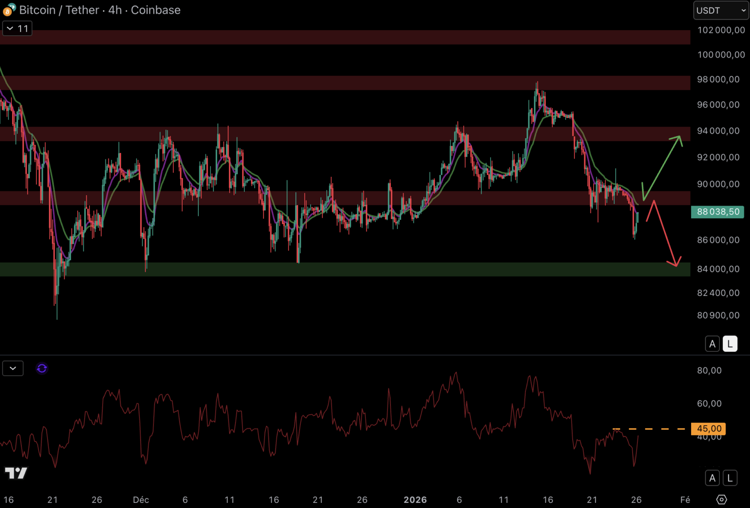Screen dimensions: 750x508
Task: Select the green support zone rectangle
Action: point(330,270)
